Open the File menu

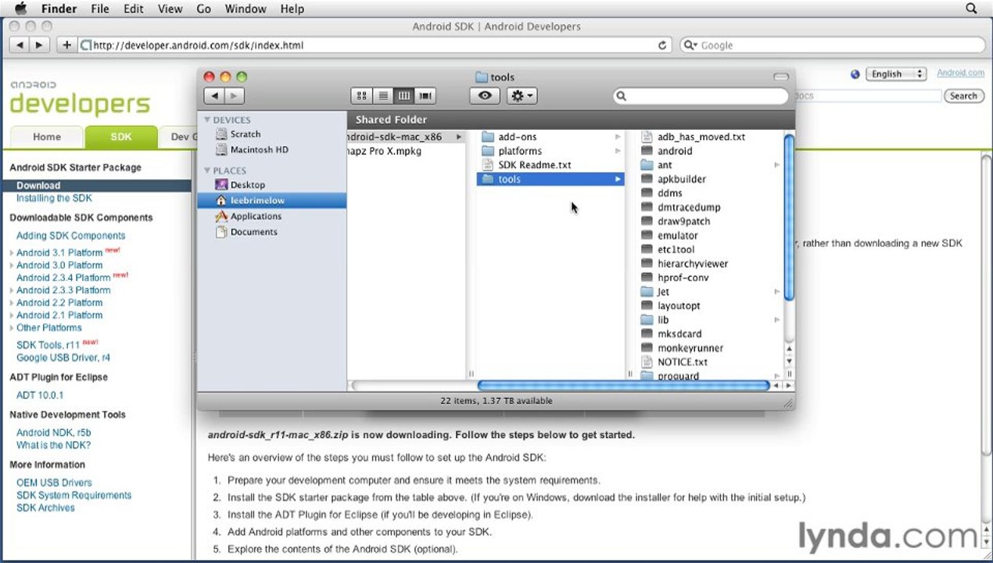click(100, 9)
